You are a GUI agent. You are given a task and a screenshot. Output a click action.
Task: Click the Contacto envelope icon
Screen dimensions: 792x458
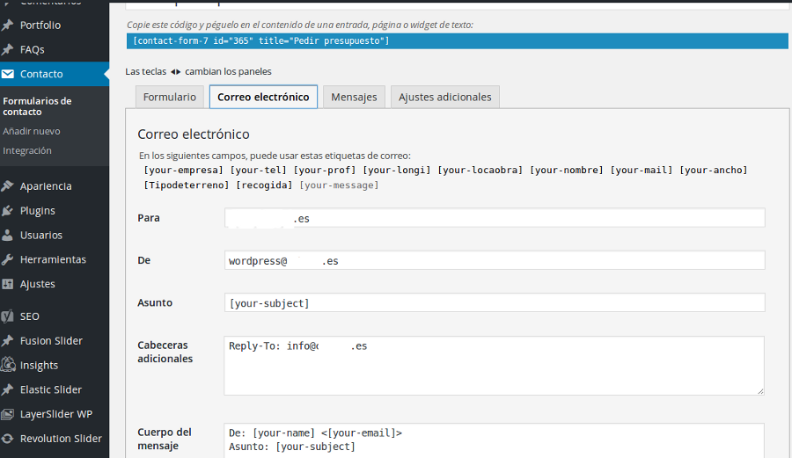(8, 75)
